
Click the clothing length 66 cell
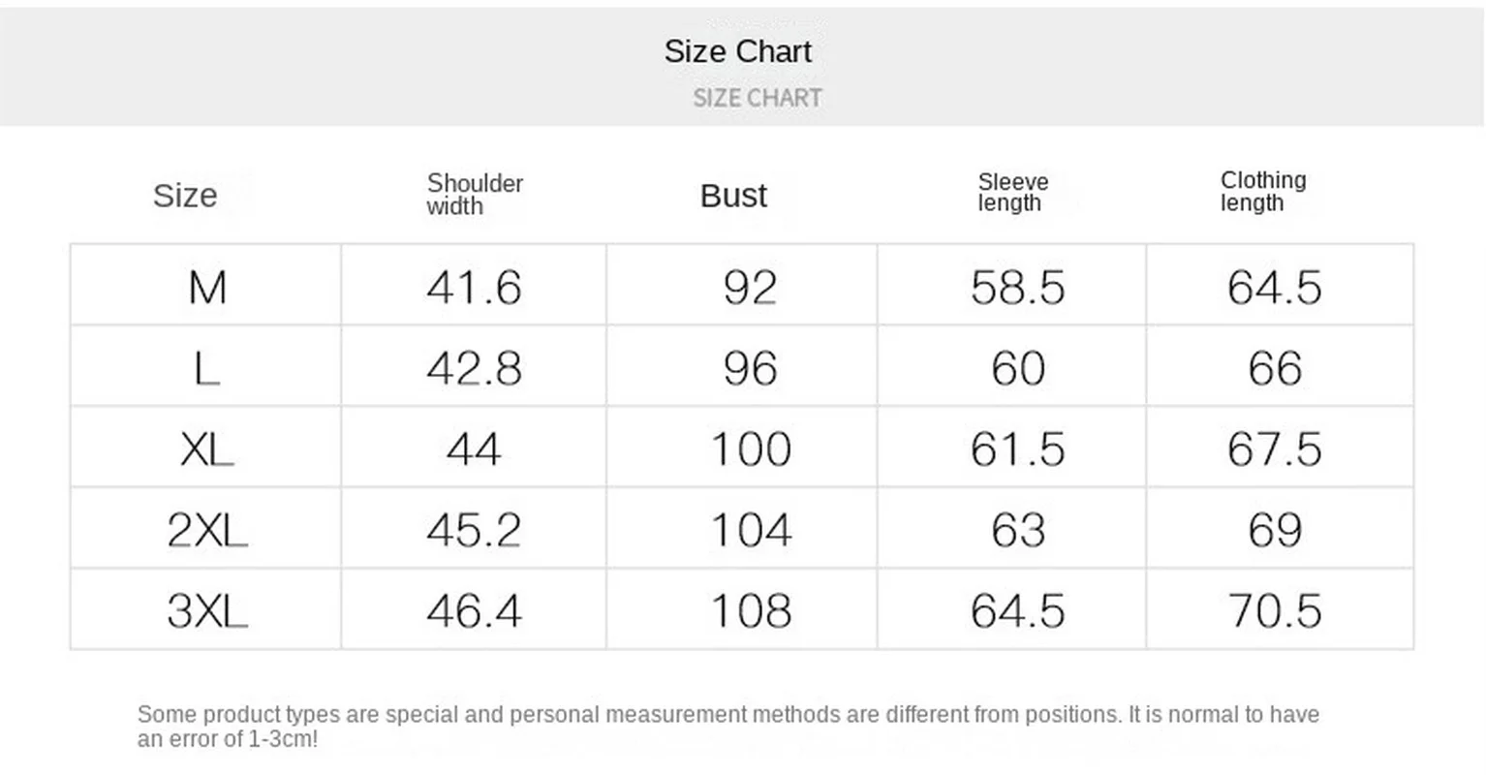(x=1274, y=369)
